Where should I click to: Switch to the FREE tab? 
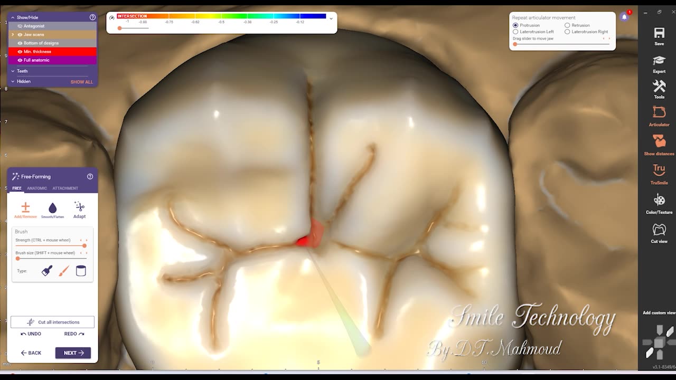pos(17,188)
